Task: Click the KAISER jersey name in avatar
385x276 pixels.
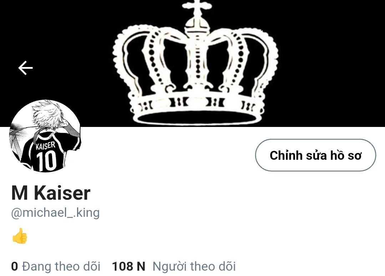Action: coord(46,145)
